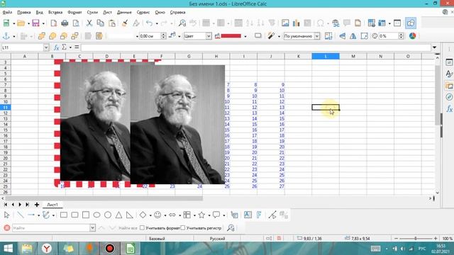Select the Rectangle shape tool
This screenshot has height=255, width=454.
point(64,215)
